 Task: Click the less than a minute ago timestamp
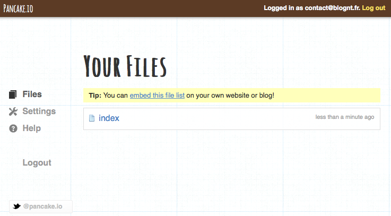coord(345,117)
